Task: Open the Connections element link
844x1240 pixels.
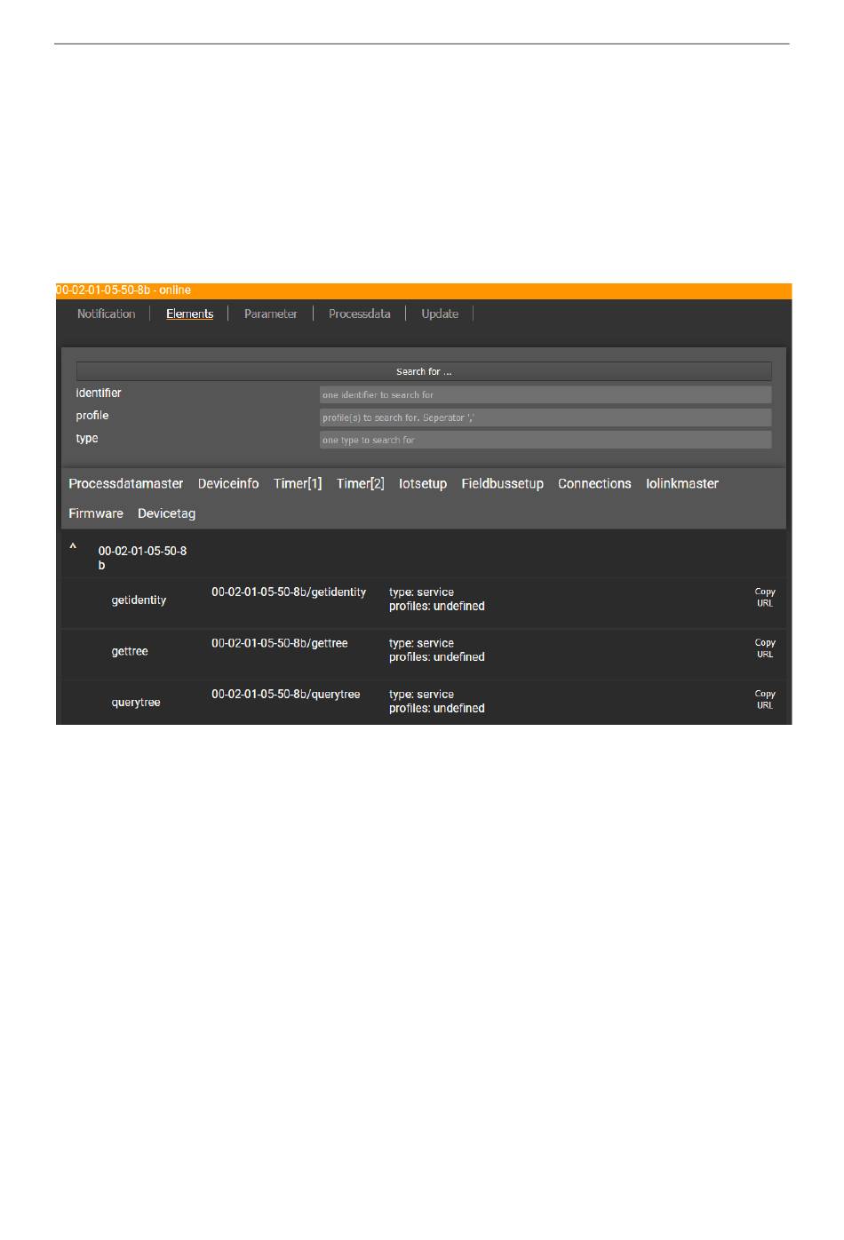Action: click(594, 483)
